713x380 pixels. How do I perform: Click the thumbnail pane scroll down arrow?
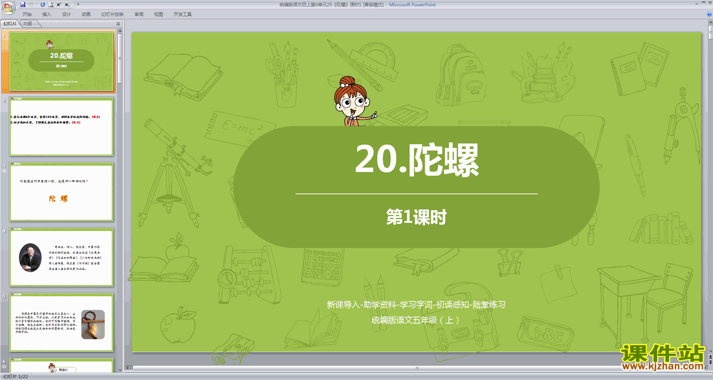(120, 370)
